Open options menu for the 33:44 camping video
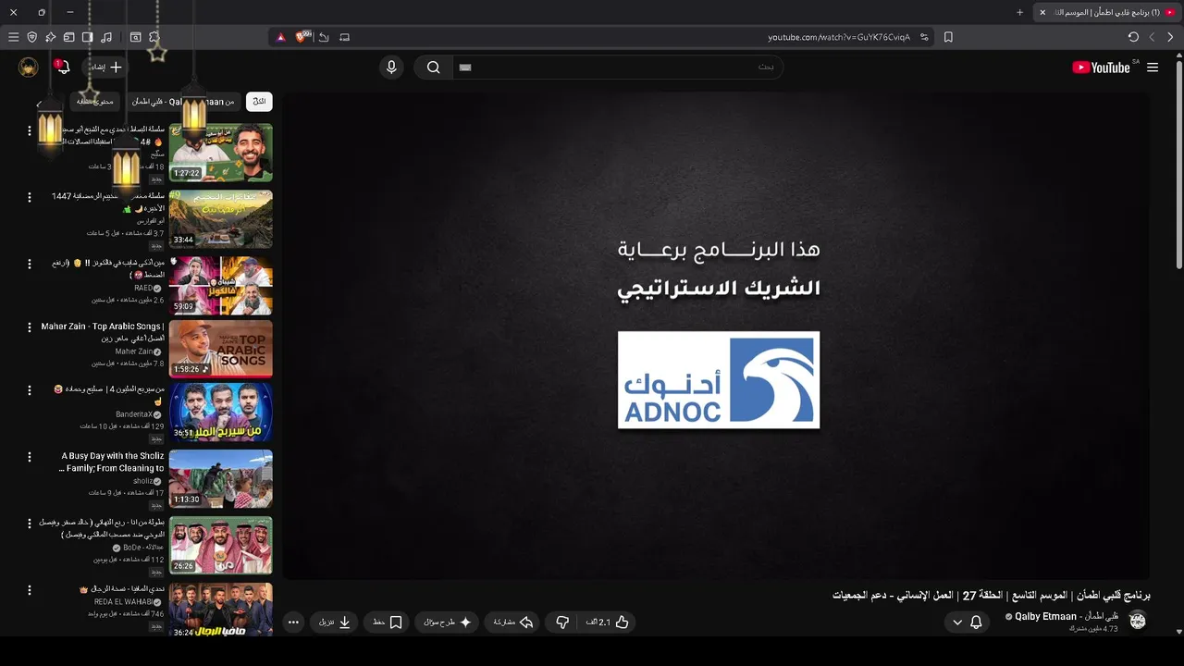 point(30,197)
